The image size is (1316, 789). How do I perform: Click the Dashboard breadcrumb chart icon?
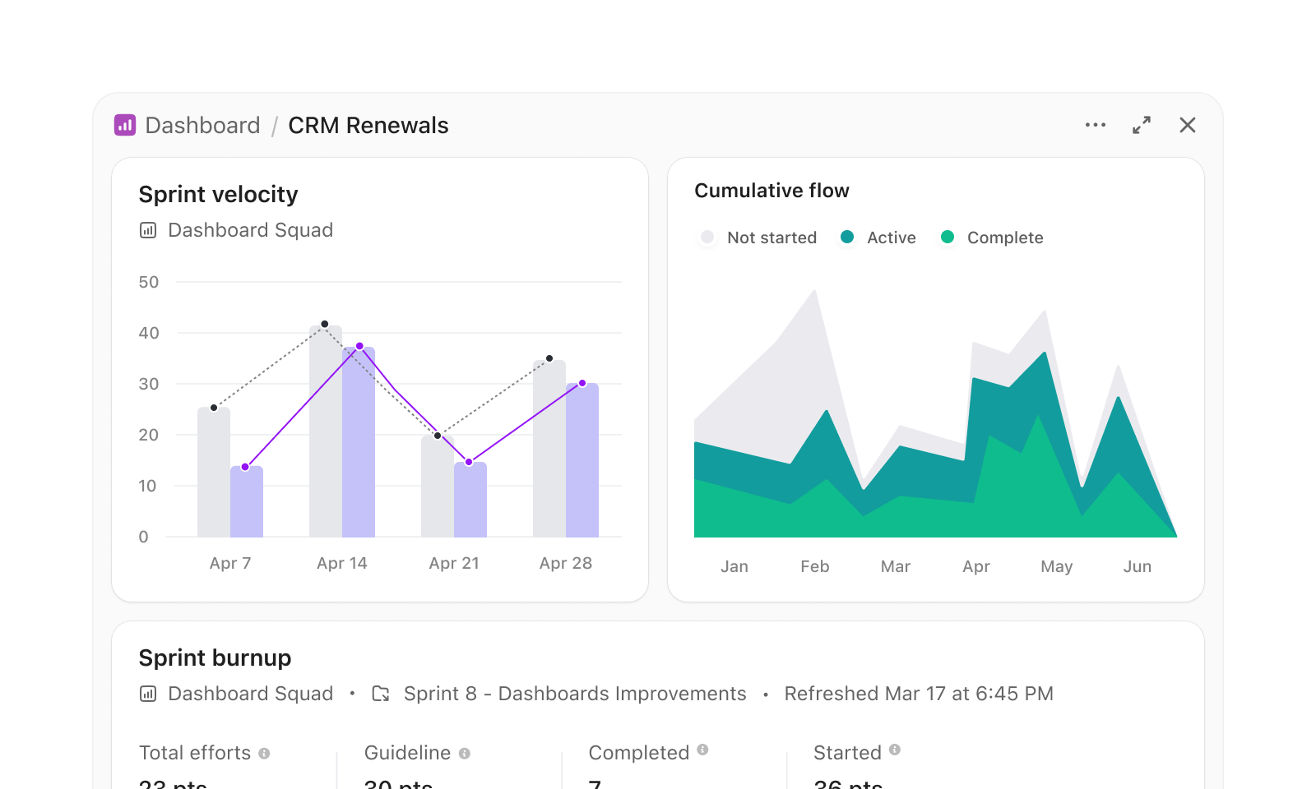pyautogui.click(x=125, y=125)
